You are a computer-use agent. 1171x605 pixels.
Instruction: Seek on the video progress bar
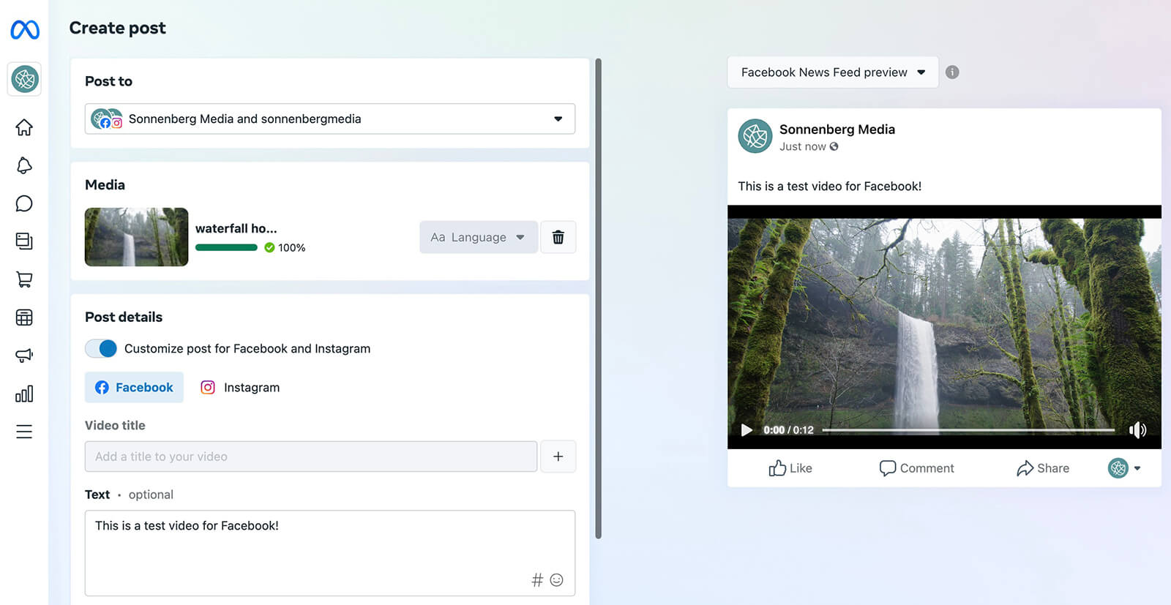pos(968,430)
